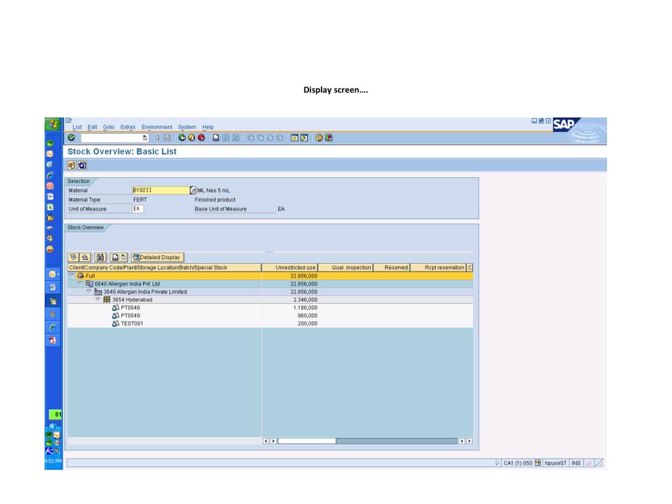
Task: Click the green Back arrow icon
Action: pyautogui.click(x=182, y=138)
